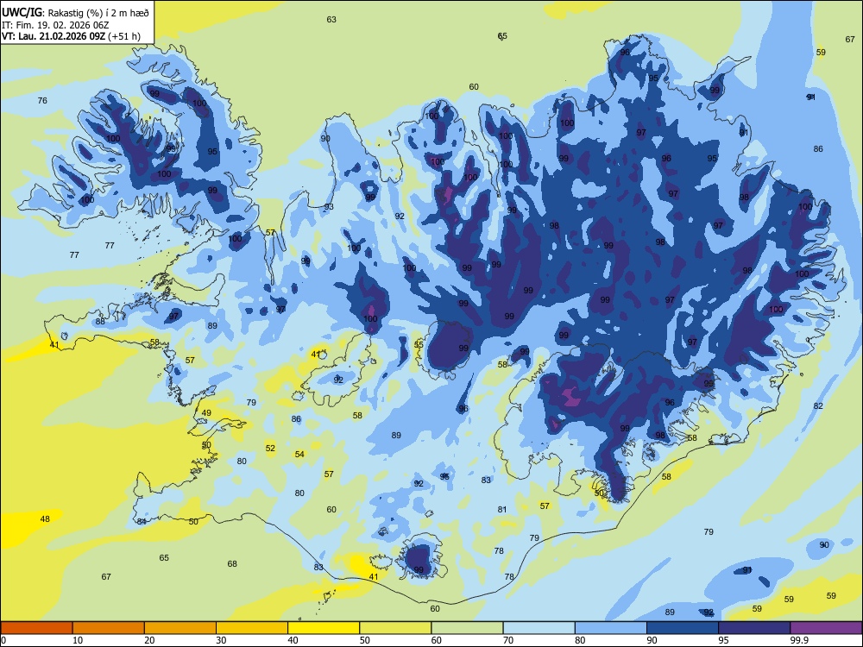Select the 50–60 pale yellow legend swatch

(x=395, y=628)
